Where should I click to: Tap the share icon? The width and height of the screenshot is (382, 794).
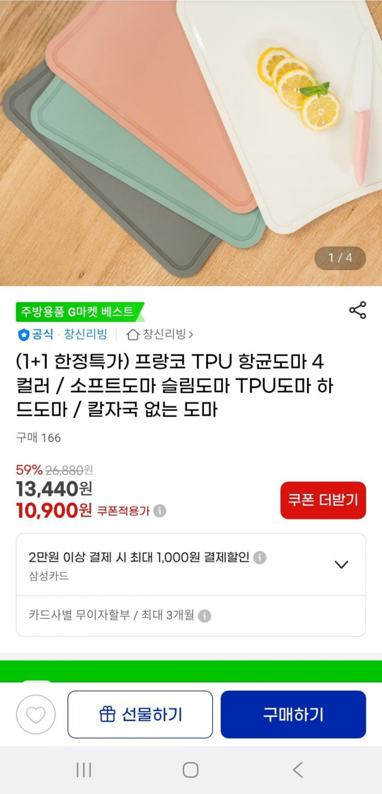357,310
